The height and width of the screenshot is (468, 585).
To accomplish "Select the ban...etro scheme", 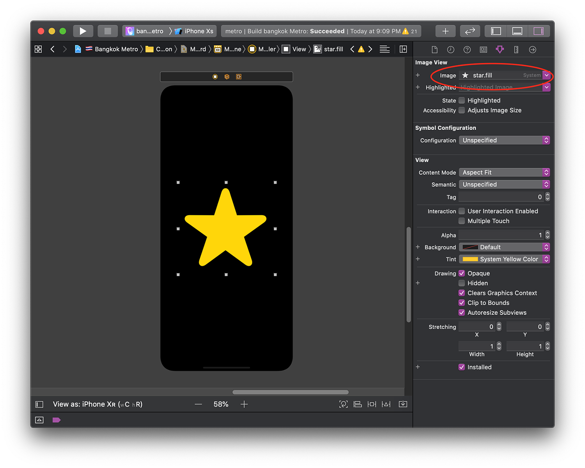I will point(145,31).
